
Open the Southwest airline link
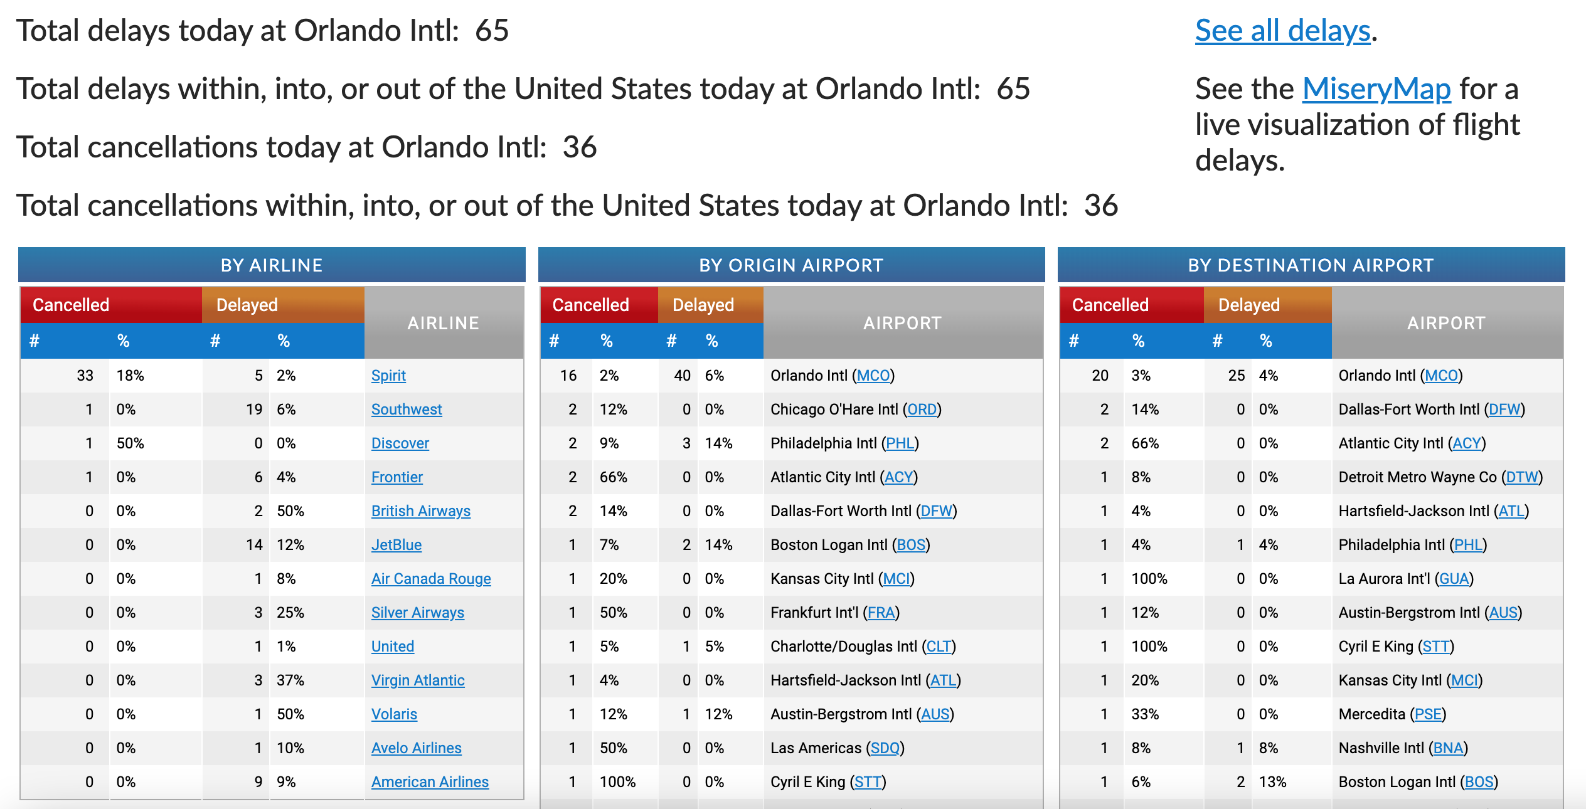(x=407, y=410)
